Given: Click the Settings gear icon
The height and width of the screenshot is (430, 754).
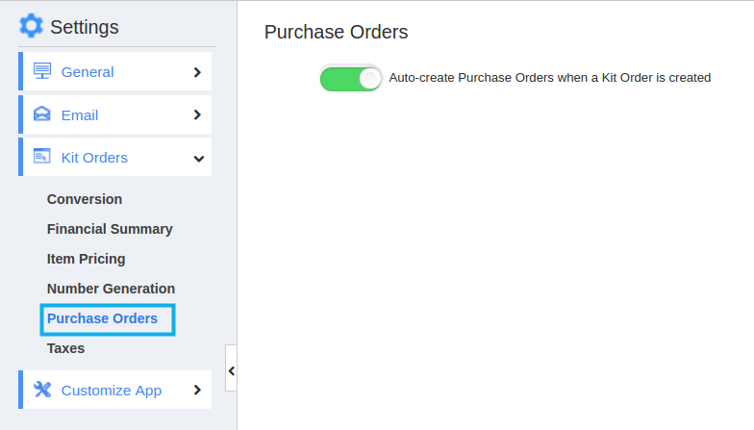Looking at the screenshot, I should click(31, 25).
